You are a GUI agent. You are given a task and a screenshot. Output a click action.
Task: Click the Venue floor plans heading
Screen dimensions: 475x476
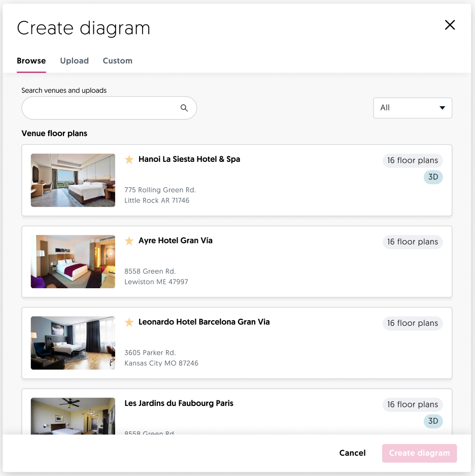(54, 133)
